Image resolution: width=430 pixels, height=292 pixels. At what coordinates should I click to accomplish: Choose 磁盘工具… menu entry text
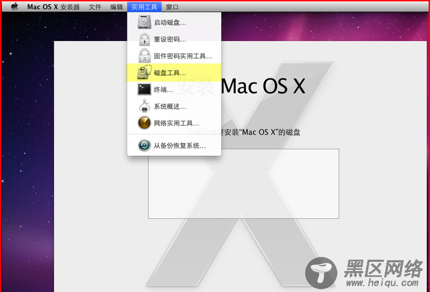pyautogui.click(x=170, y=73)
